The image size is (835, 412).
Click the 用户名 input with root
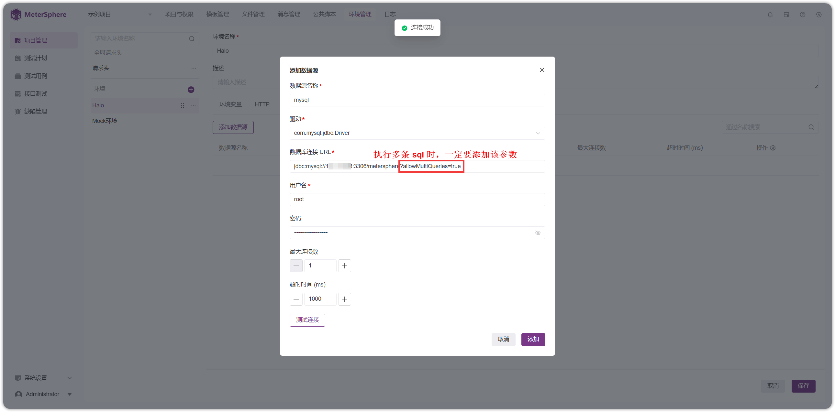tap(417, 200)
